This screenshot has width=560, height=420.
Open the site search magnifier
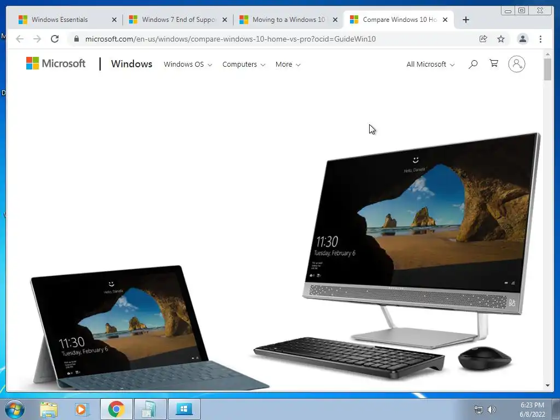[x=473, y=65]
